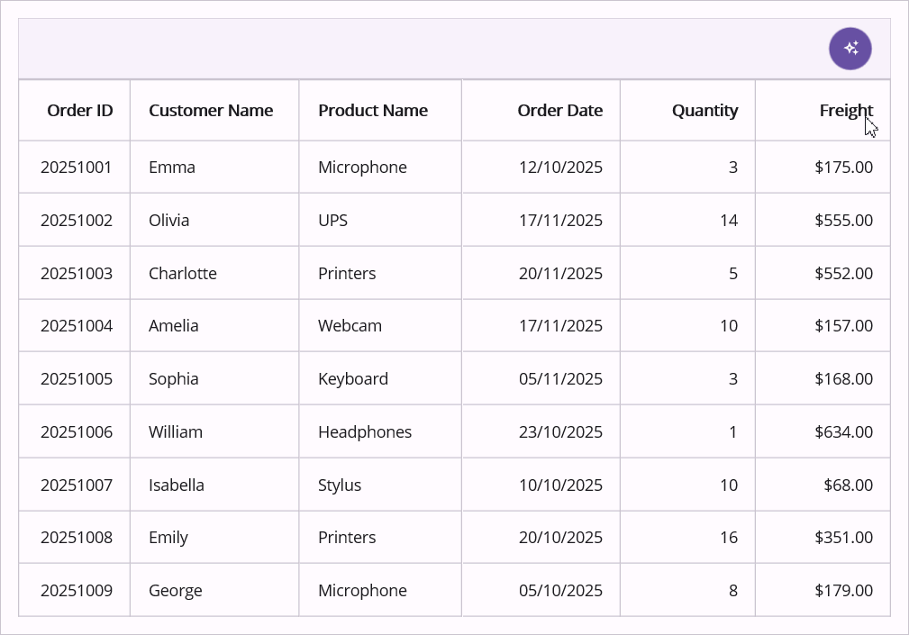Select the $68.00 freight cell
Viewport: 909px width, 635px height.
point(848,485)
